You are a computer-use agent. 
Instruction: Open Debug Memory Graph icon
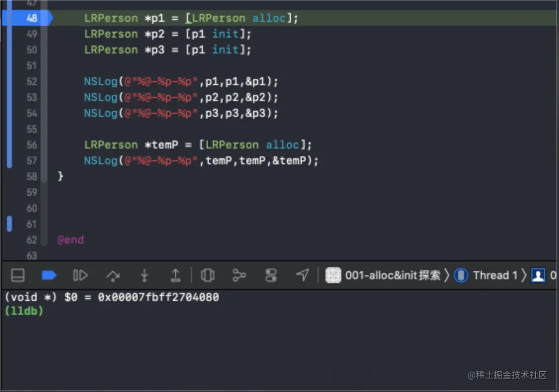(239, 275)
